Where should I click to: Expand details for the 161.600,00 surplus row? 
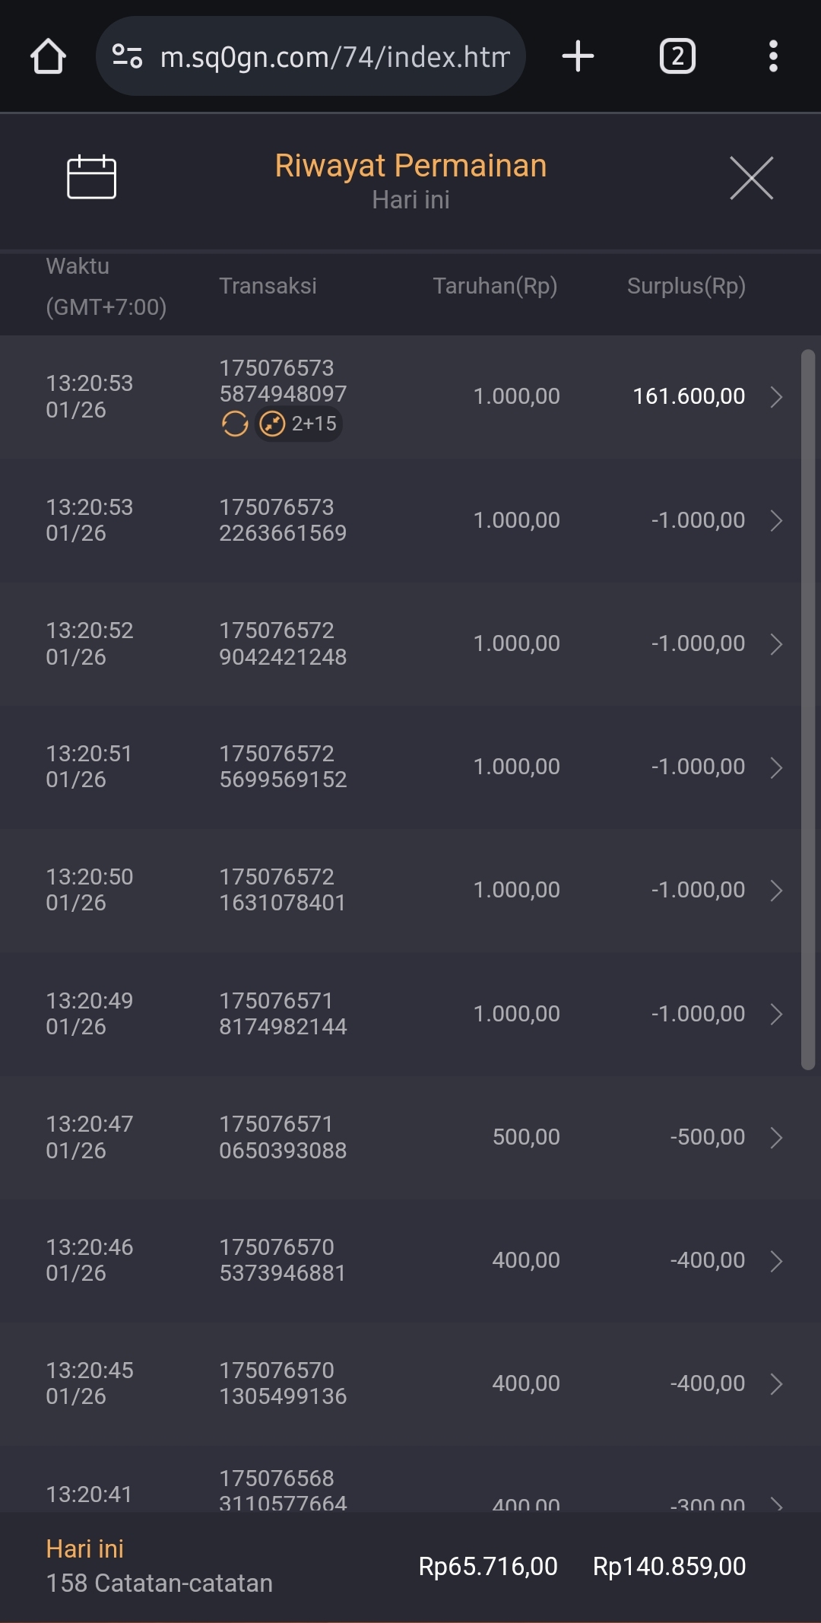[776, 396]
